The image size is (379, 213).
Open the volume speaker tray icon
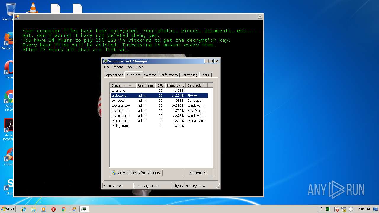click(x=351, y=209)
